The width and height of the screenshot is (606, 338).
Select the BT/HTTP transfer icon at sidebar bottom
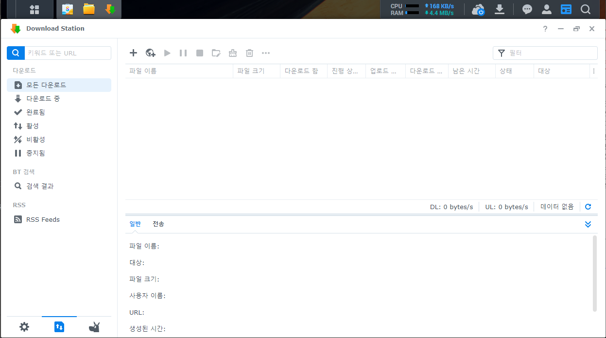59,327
